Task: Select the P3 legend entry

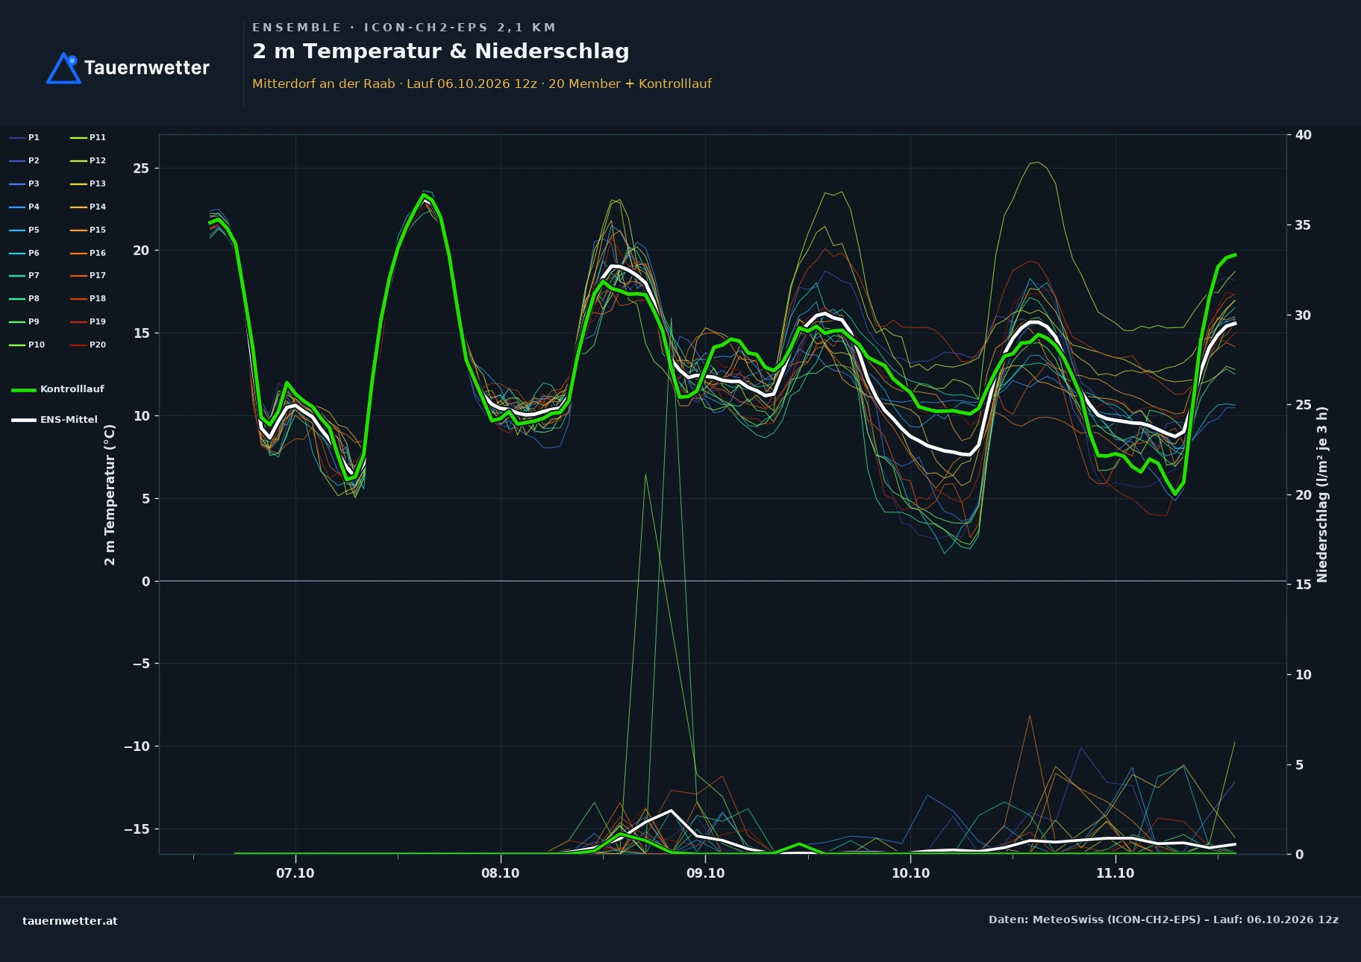Action: 25,183
